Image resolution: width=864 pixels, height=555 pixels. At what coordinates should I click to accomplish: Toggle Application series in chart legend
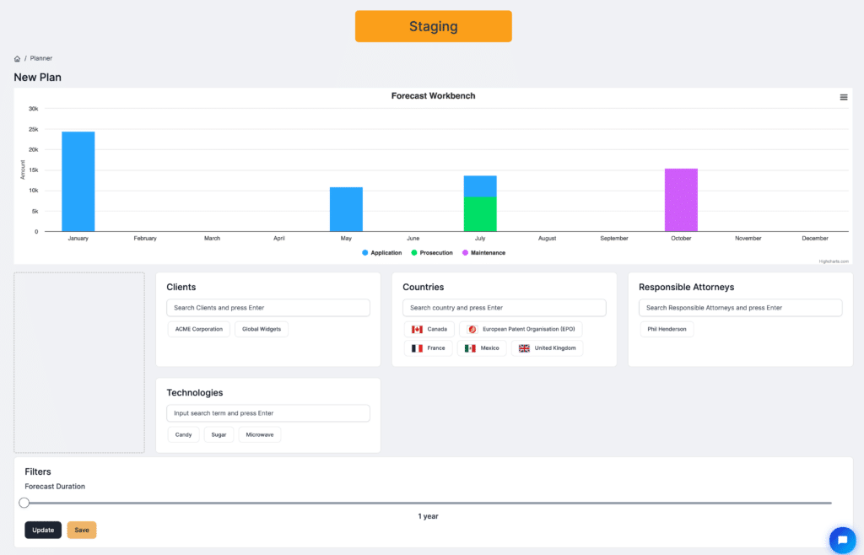(x=382, y=253)
